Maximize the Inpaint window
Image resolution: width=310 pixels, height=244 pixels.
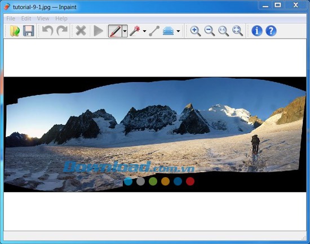click(278, 5)
